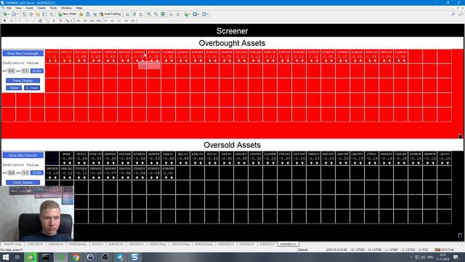Click Show Max Overbought button
Image resolution: width=465 pixels, height=262 pixels.
coord(23,53)
